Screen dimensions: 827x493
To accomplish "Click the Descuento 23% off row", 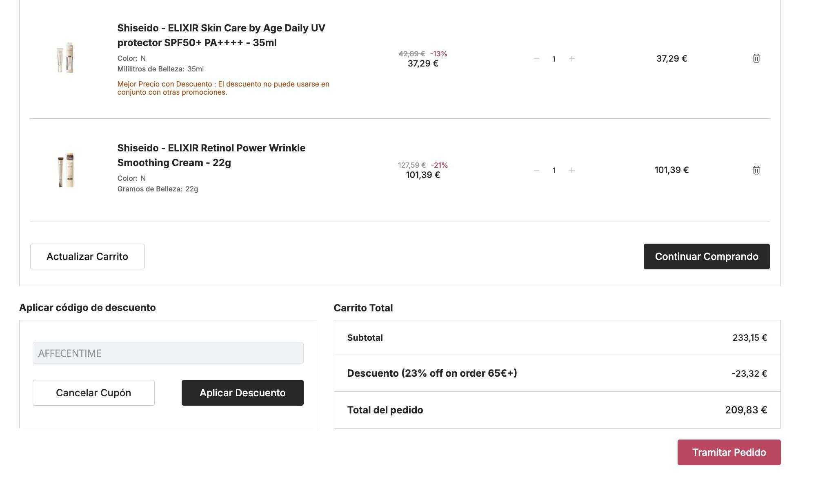I will point(557,373).
